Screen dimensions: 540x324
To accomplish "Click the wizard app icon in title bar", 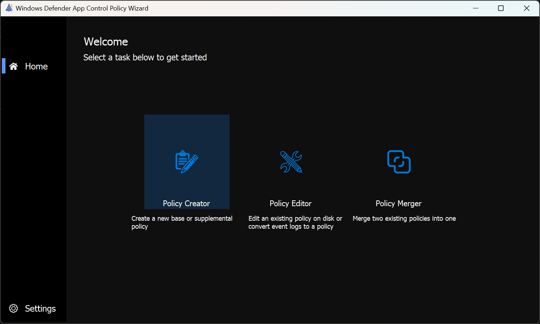I will pyautogui.click(x=9, y=8).
